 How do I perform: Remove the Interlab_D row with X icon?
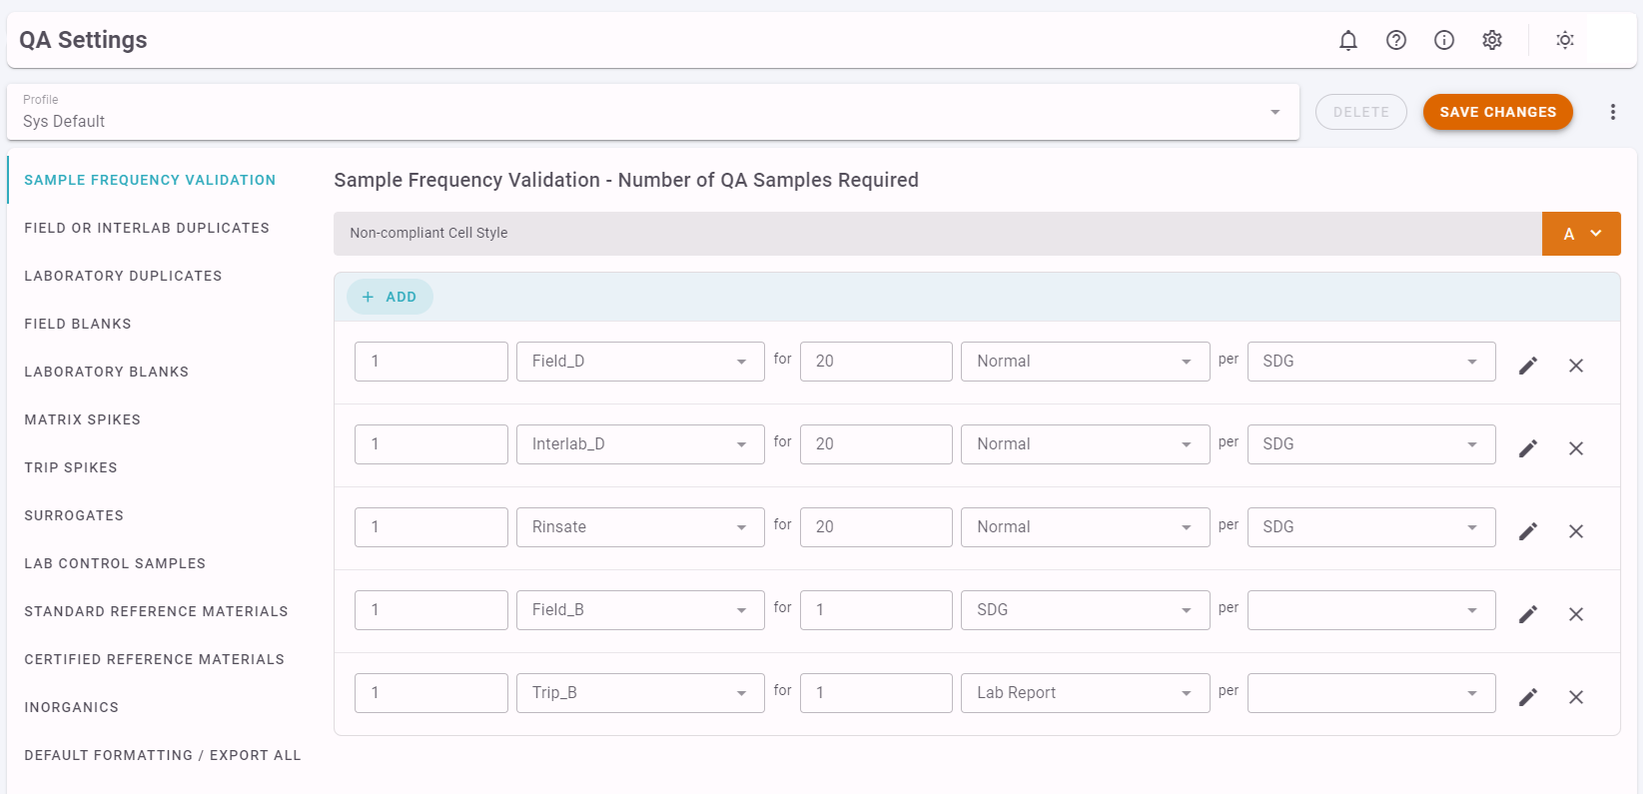tap(1576, 448)
